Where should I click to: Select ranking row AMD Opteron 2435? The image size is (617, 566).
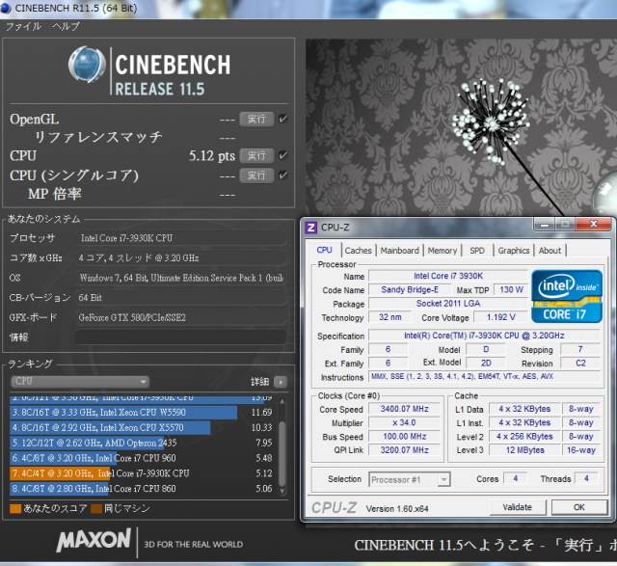pos(142,443)
